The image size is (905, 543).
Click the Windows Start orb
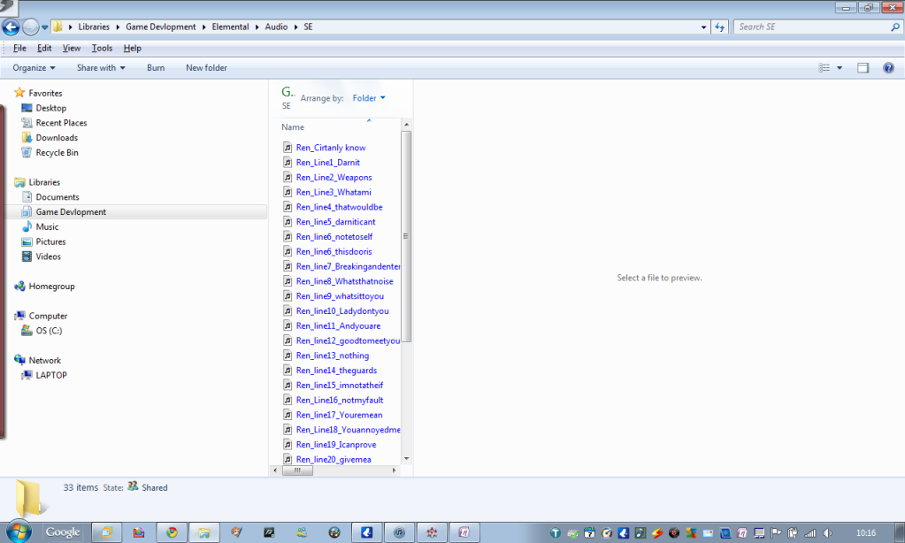pyautogui.click(x=19, y=532)
